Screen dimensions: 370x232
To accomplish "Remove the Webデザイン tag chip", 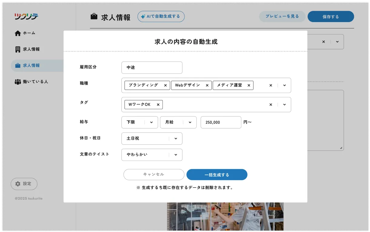I will pos(207,85).
